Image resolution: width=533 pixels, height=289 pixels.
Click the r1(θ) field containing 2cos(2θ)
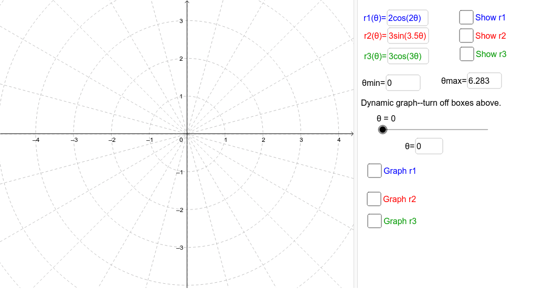(407, 18)
